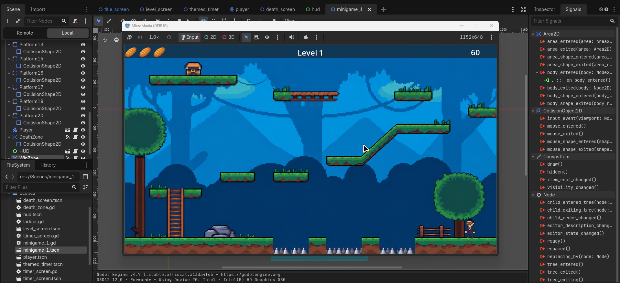Image resolution: width=620 pixels, height=283 pixels.
Task: Click the Filter Nodes search field
Action: [x=46, y=21]
